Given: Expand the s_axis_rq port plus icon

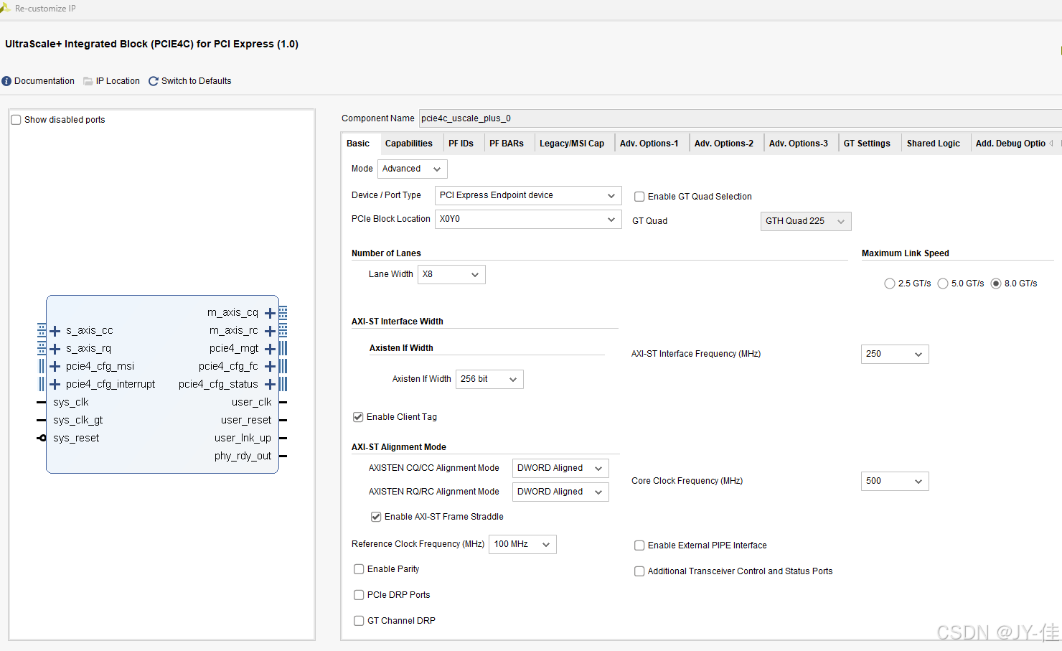Looking at the screenshot, I should [55, 349].
